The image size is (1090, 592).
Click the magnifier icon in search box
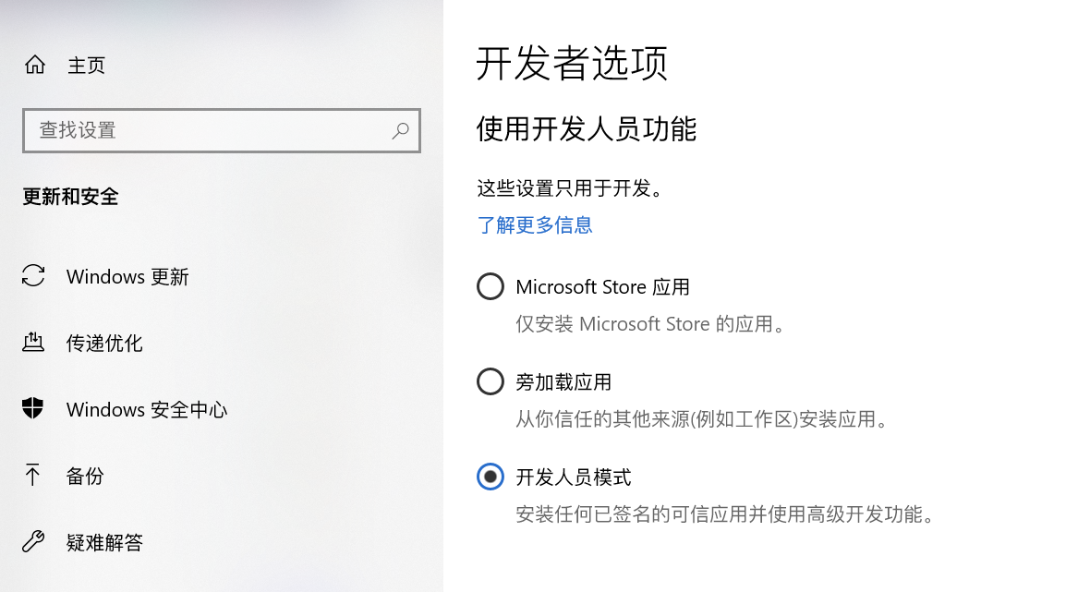coord(400,130)
